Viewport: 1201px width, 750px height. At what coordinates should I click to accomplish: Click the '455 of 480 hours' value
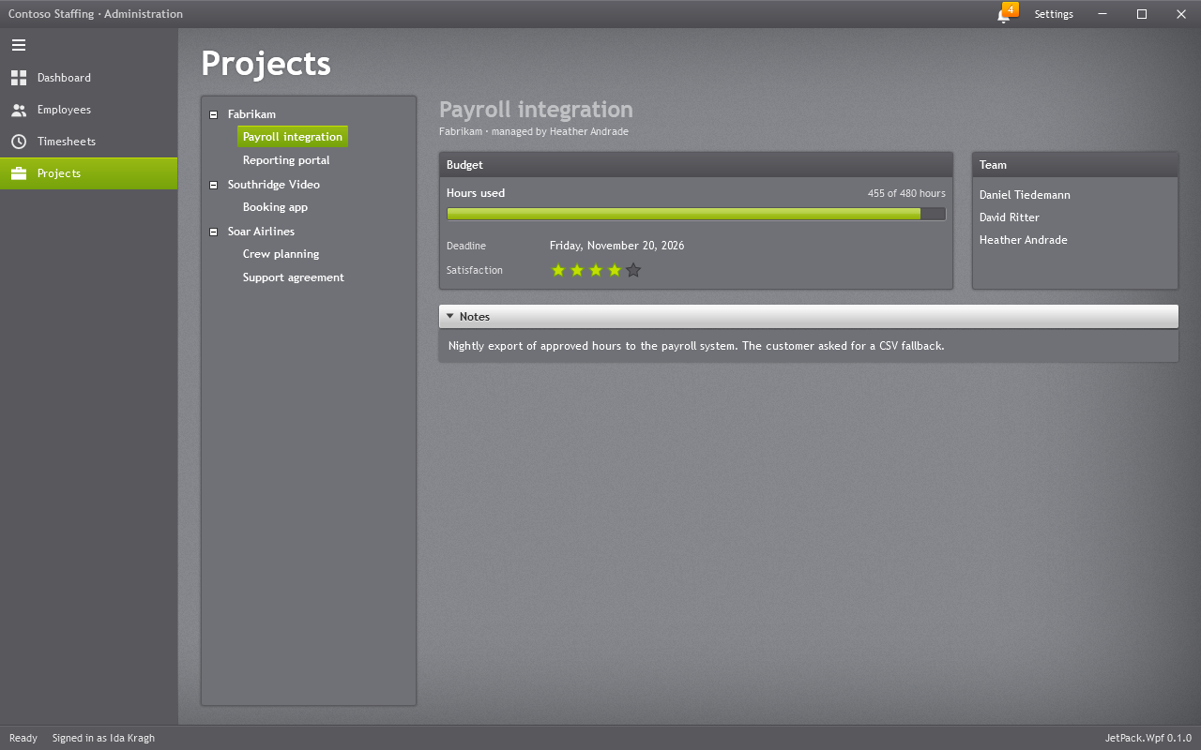pyautogui.click(x=906, y=193)
